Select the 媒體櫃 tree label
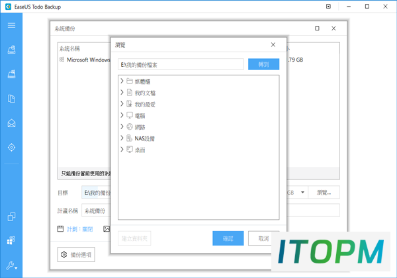The image size is (397, 278). tap(142, 81)
